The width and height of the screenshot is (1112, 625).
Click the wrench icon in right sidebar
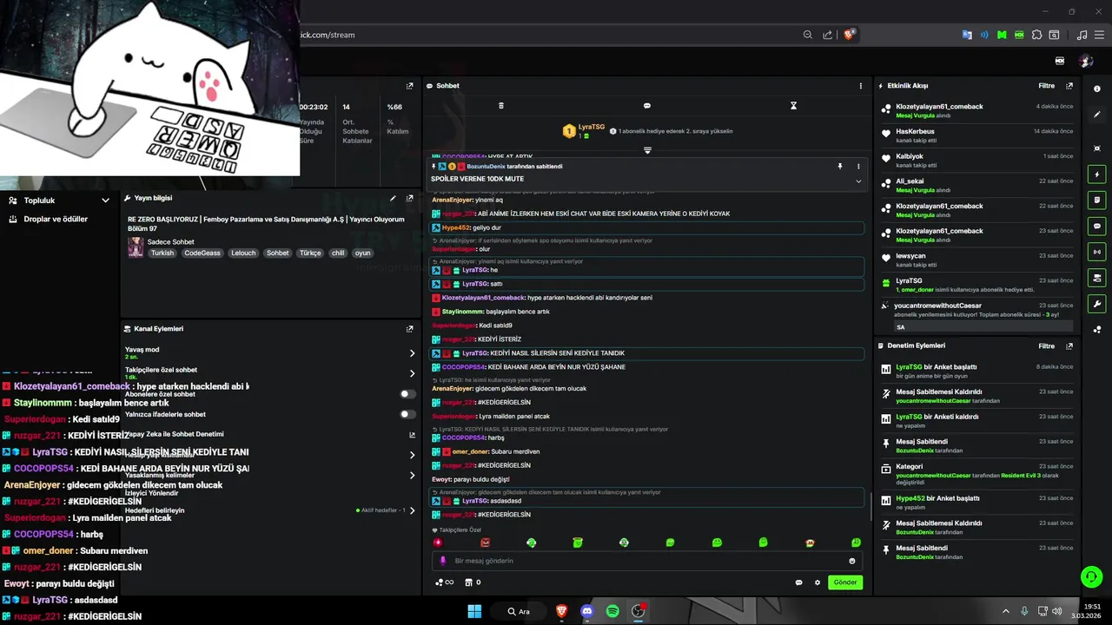click(x=1097, y=304)
